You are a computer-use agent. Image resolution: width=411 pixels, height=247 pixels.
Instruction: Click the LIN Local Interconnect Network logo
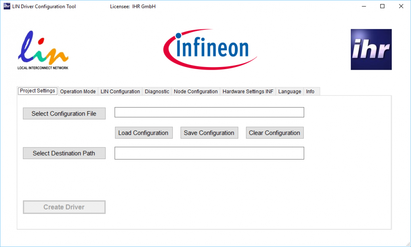tap(43, 50)
